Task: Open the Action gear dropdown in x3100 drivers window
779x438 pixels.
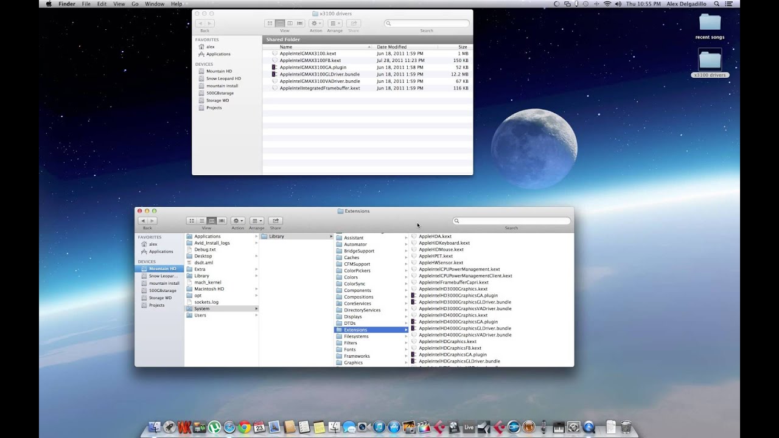Action: (x=316, y=23)
